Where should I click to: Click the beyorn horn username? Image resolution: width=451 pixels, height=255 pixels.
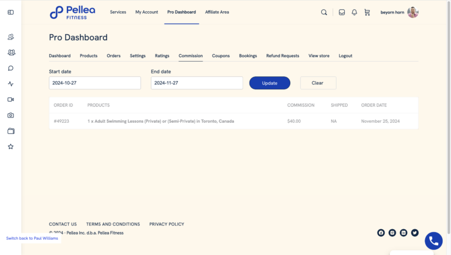point(392,12)
